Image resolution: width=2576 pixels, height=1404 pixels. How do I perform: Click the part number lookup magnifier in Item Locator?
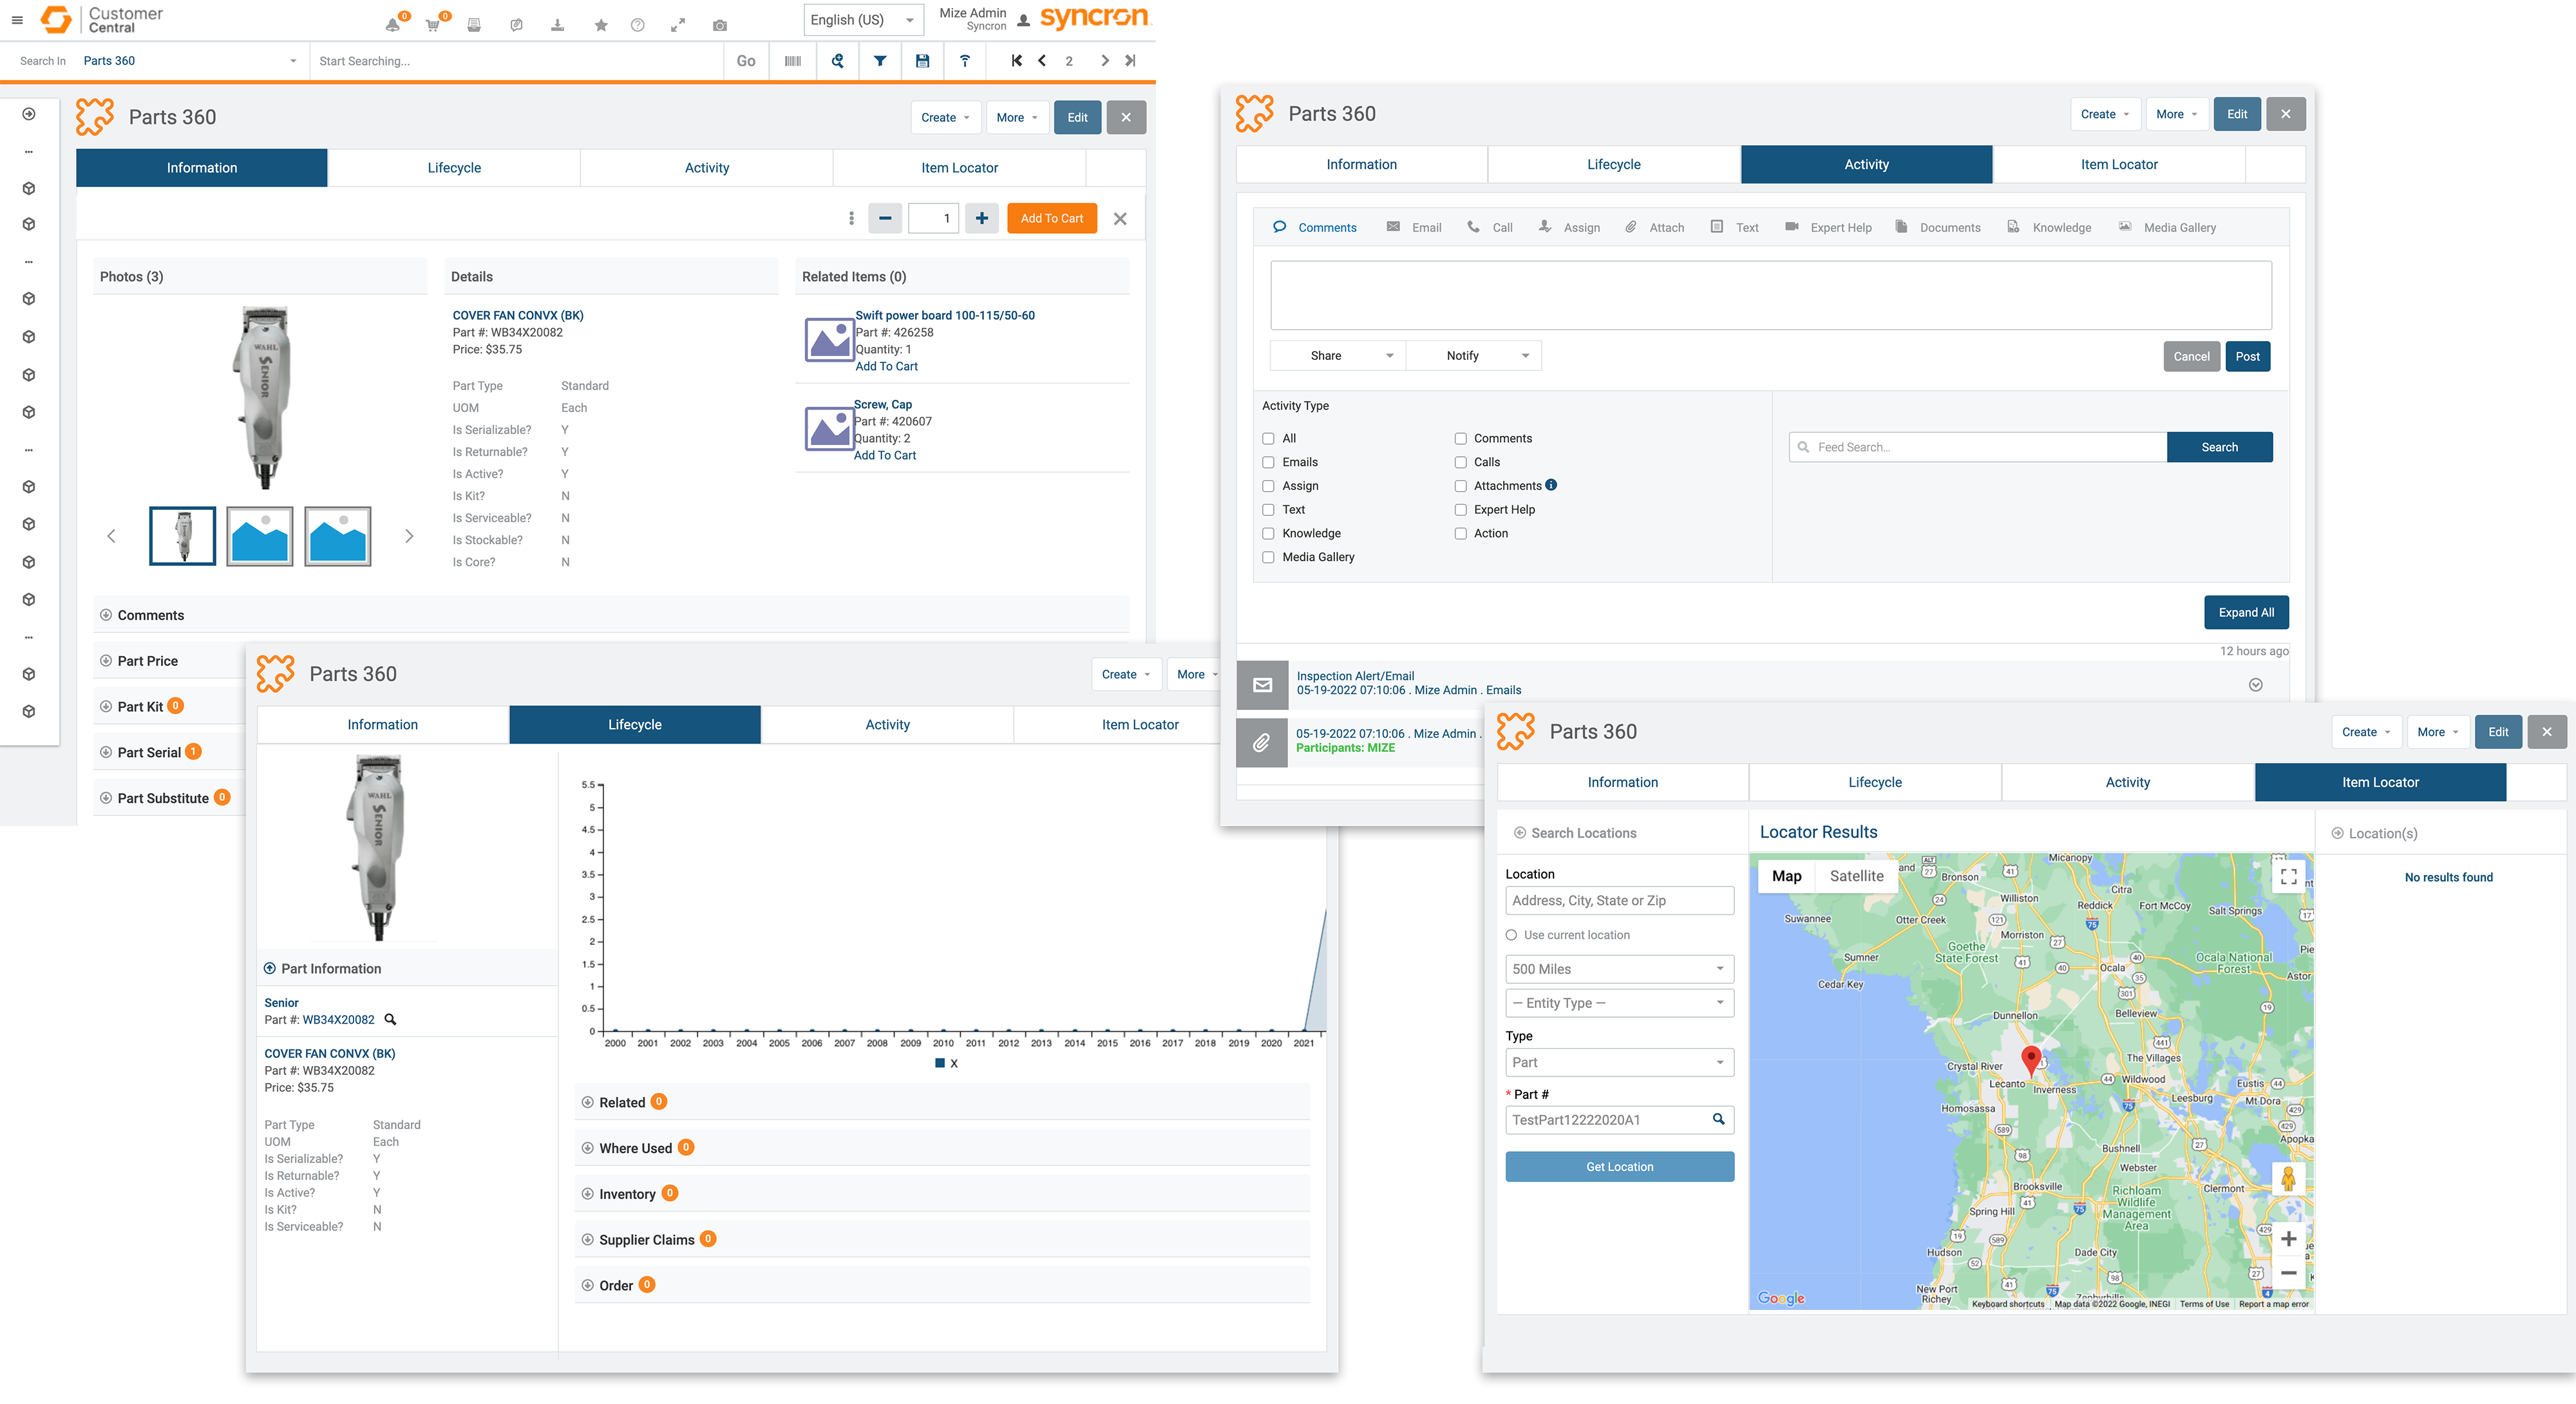tap(1719, 1120)
